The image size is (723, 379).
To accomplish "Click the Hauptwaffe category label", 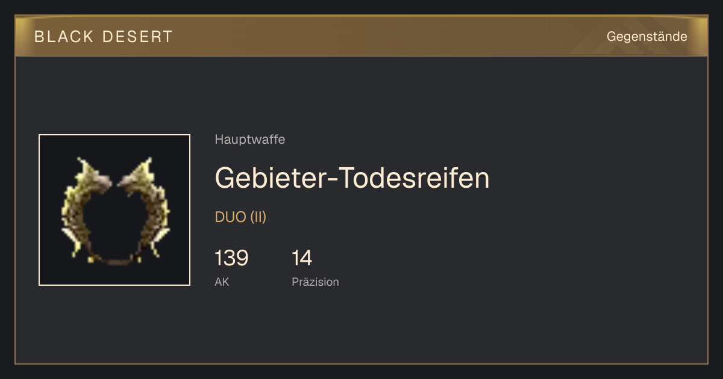I will 249,140.
